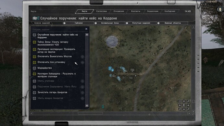
Task: Pan the map down with the arrow button
Action: pyautogui.click(x=184, y=109)
